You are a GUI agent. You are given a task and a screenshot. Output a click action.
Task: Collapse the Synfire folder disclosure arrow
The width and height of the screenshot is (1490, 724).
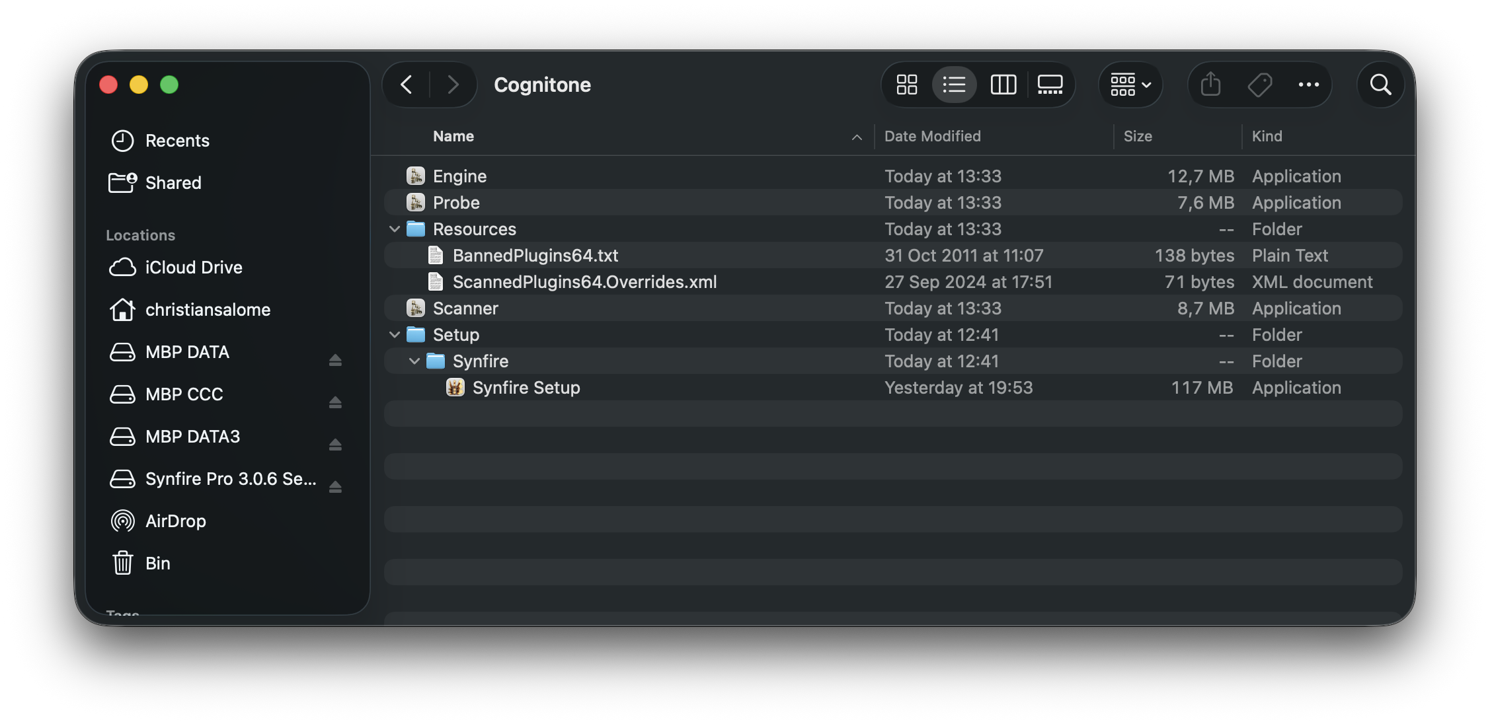point(414,361)
